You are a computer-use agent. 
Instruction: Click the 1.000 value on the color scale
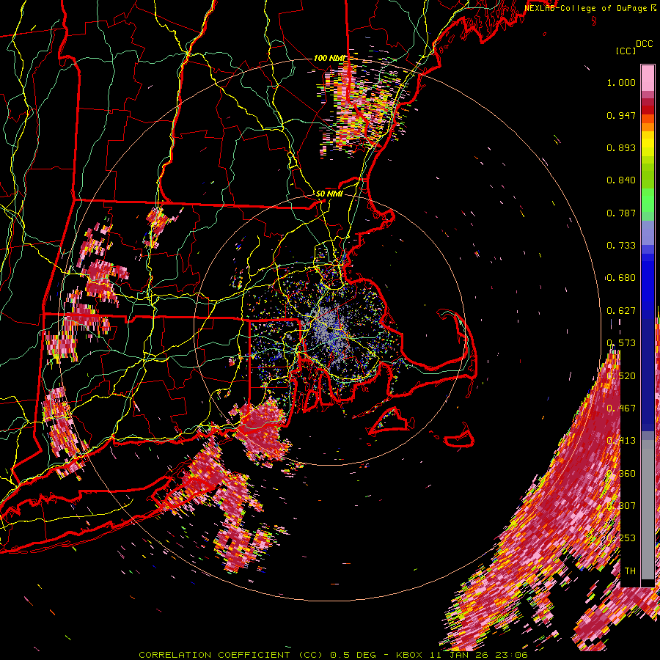pyautogui.click(x=621, y=82)
